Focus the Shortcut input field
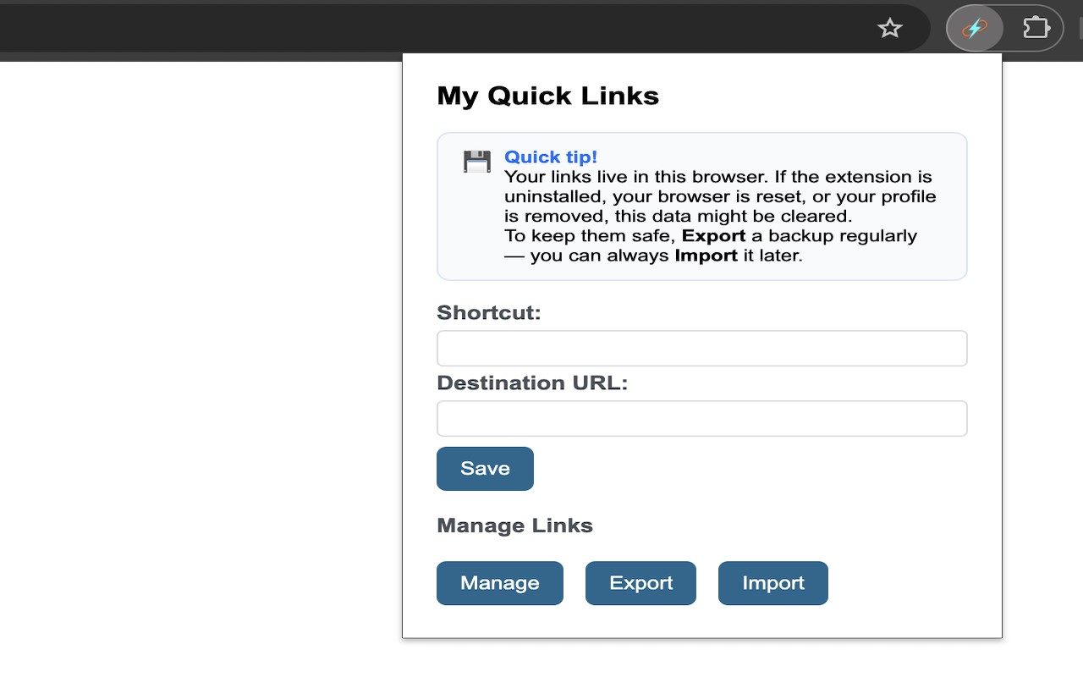Screen dimensions: 1083x677 pos(701,349)
